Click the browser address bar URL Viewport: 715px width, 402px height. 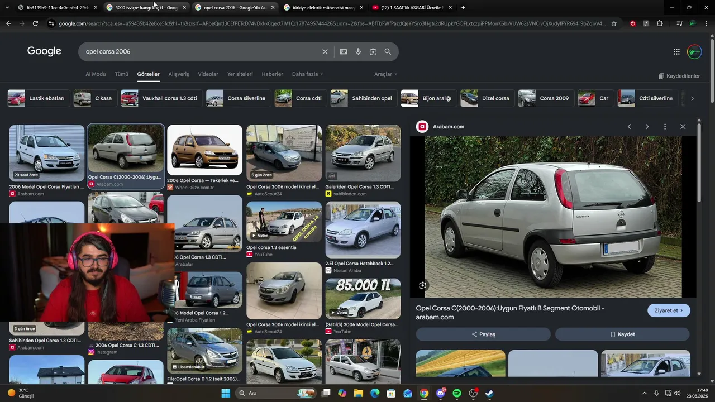pyautogui.click(x=332, y=23)
